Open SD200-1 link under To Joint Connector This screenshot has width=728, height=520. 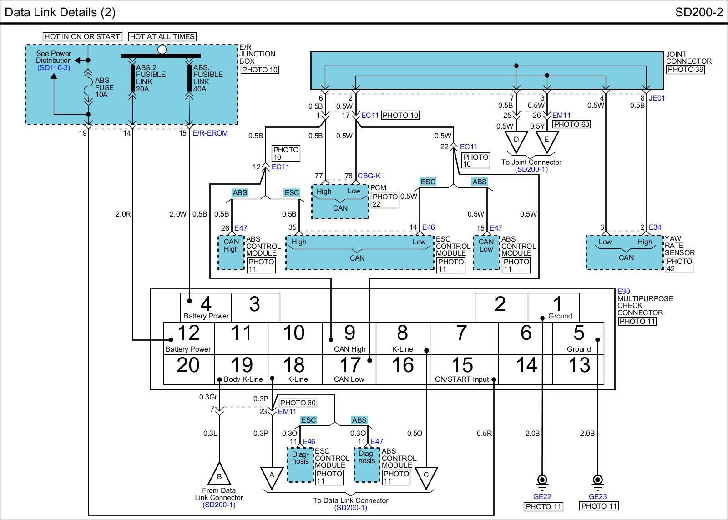click(531, 169)
